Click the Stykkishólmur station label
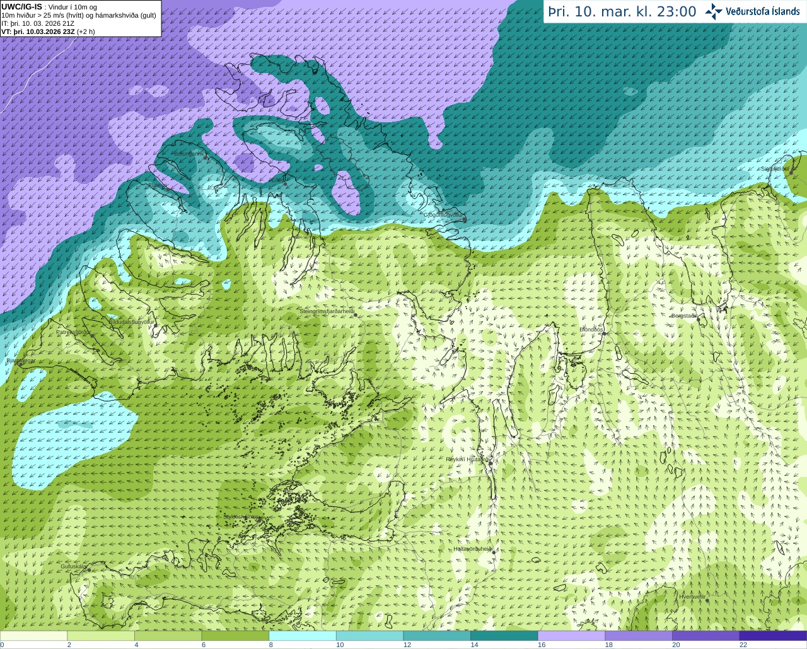The height and width of the screenshot is (649, 807). [241, 517]
